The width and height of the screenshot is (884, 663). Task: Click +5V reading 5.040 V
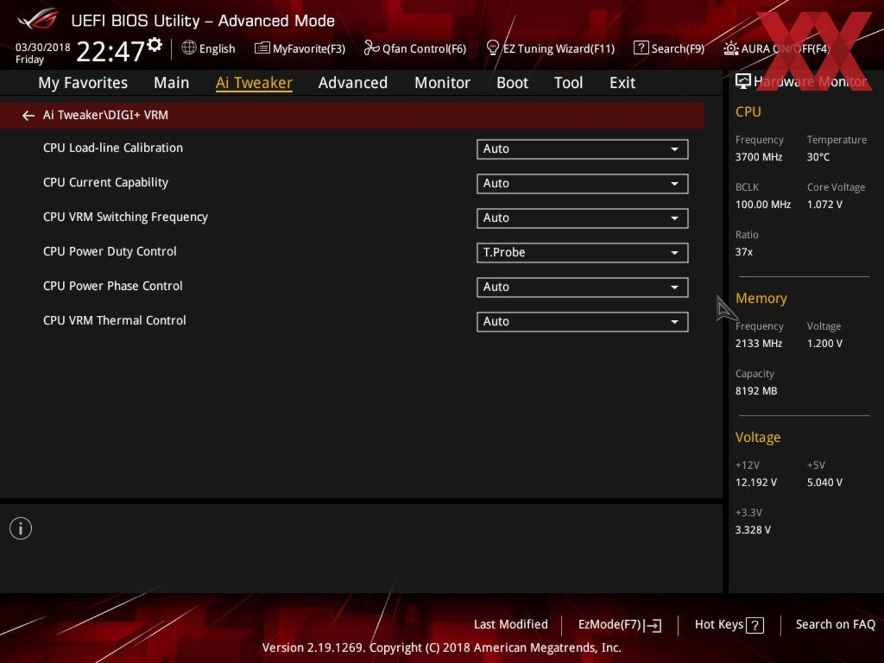(x=824, y=483)
